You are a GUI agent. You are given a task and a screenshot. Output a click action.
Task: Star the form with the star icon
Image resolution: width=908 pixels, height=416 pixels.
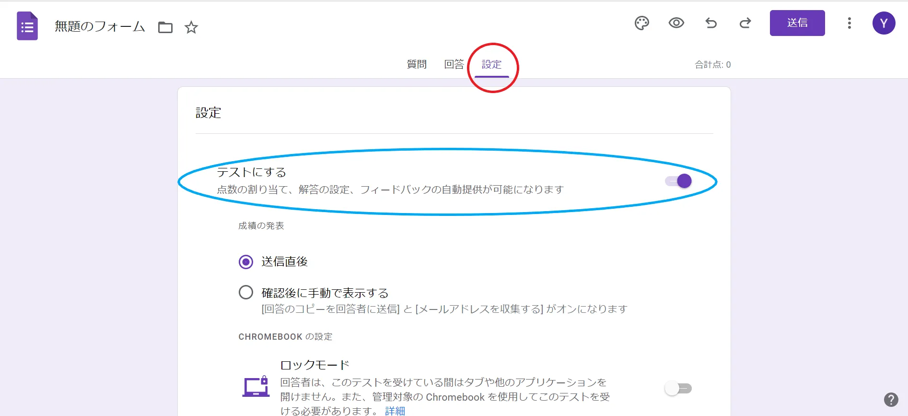[x=191, y=27]
